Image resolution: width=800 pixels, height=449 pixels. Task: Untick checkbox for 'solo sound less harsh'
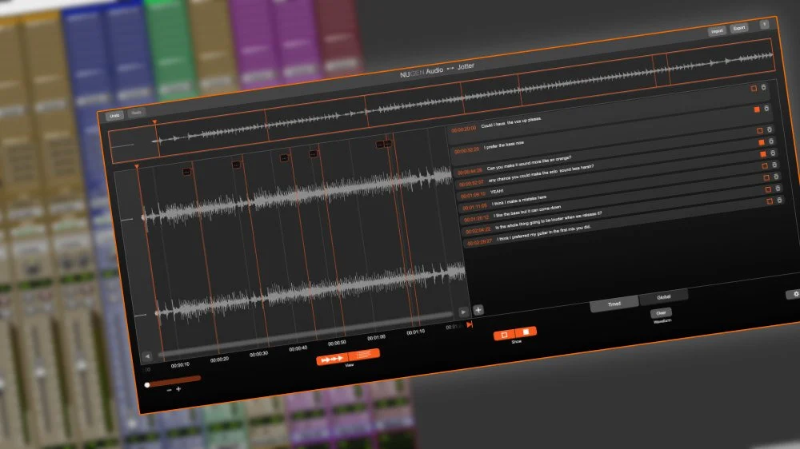click(762, 142)
